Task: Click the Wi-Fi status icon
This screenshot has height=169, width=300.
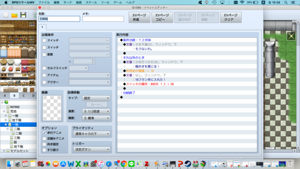Action: tap(242, 2)
